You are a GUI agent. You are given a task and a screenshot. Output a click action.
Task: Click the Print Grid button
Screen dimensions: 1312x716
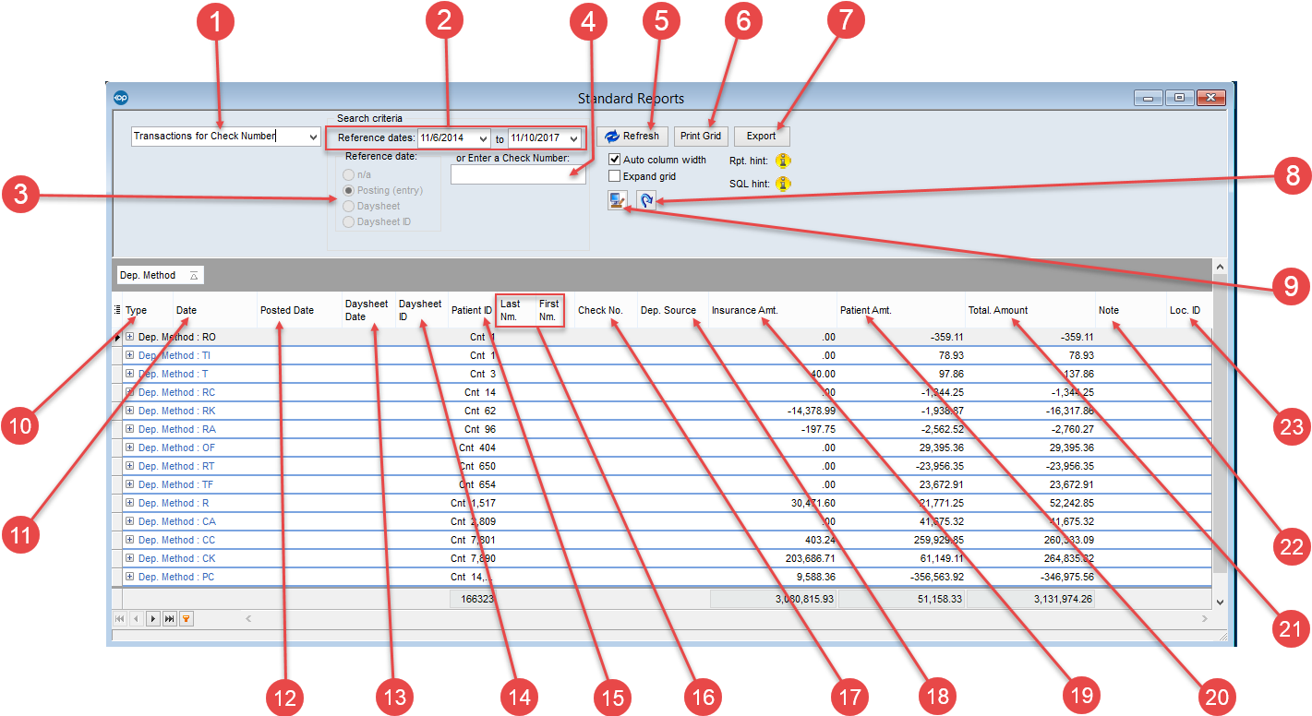tap(701, 136)
